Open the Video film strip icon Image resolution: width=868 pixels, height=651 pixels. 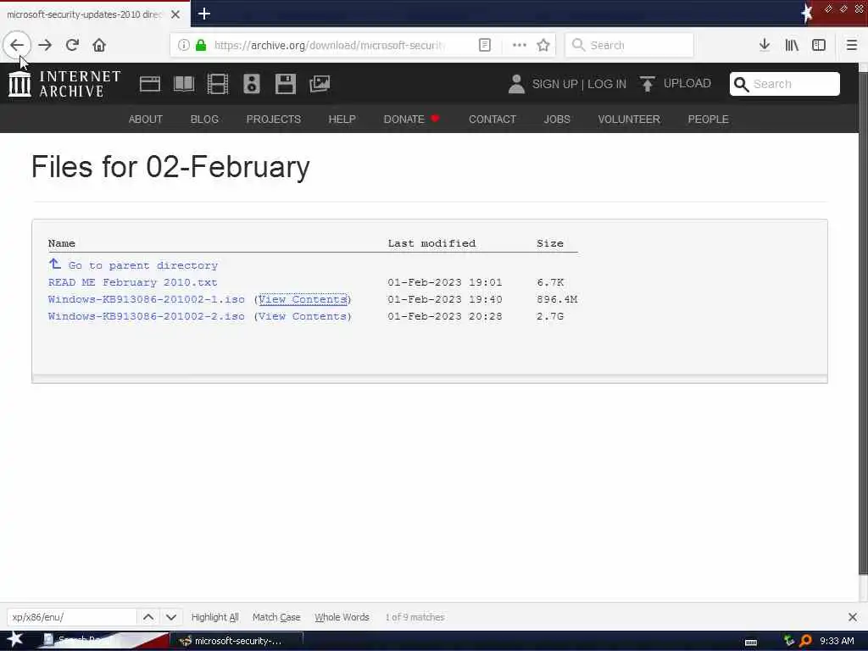pos(218,84)
